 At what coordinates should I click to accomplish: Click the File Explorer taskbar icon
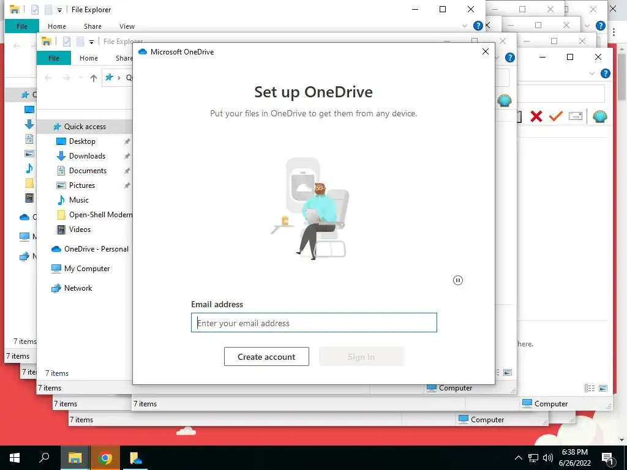pyautogui.click(x=75, y=458)
